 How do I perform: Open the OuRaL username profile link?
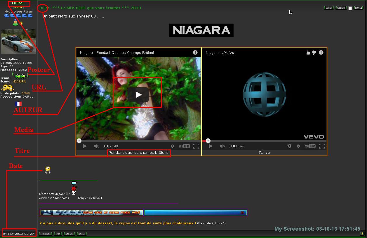pos(19,3)
